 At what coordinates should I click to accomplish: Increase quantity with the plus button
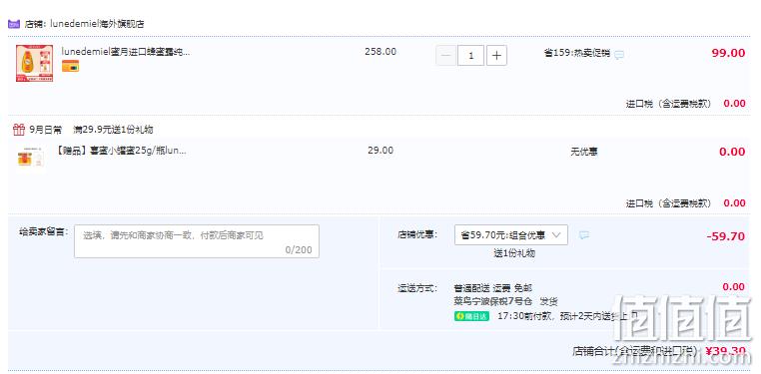pyautogui.click(x=496, y=56)
